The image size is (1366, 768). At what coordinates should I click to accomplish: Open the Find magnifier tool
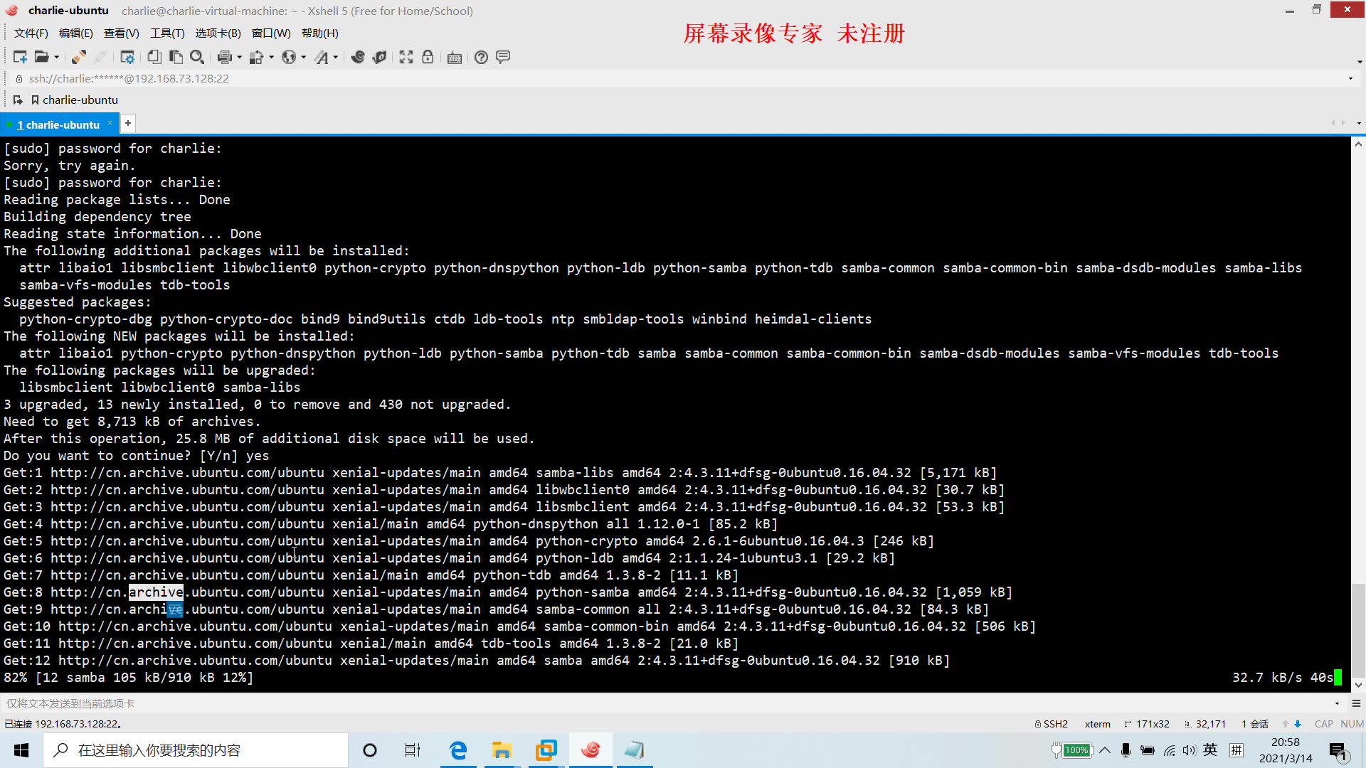[197, 57]
